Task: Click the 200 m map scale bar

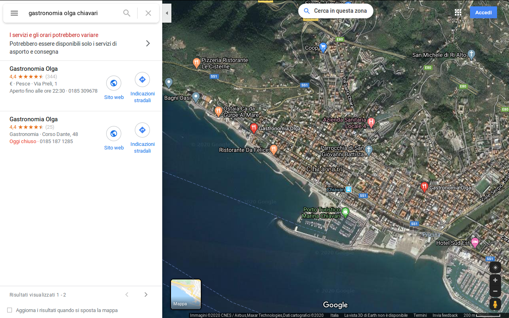Action: (482, 315)
